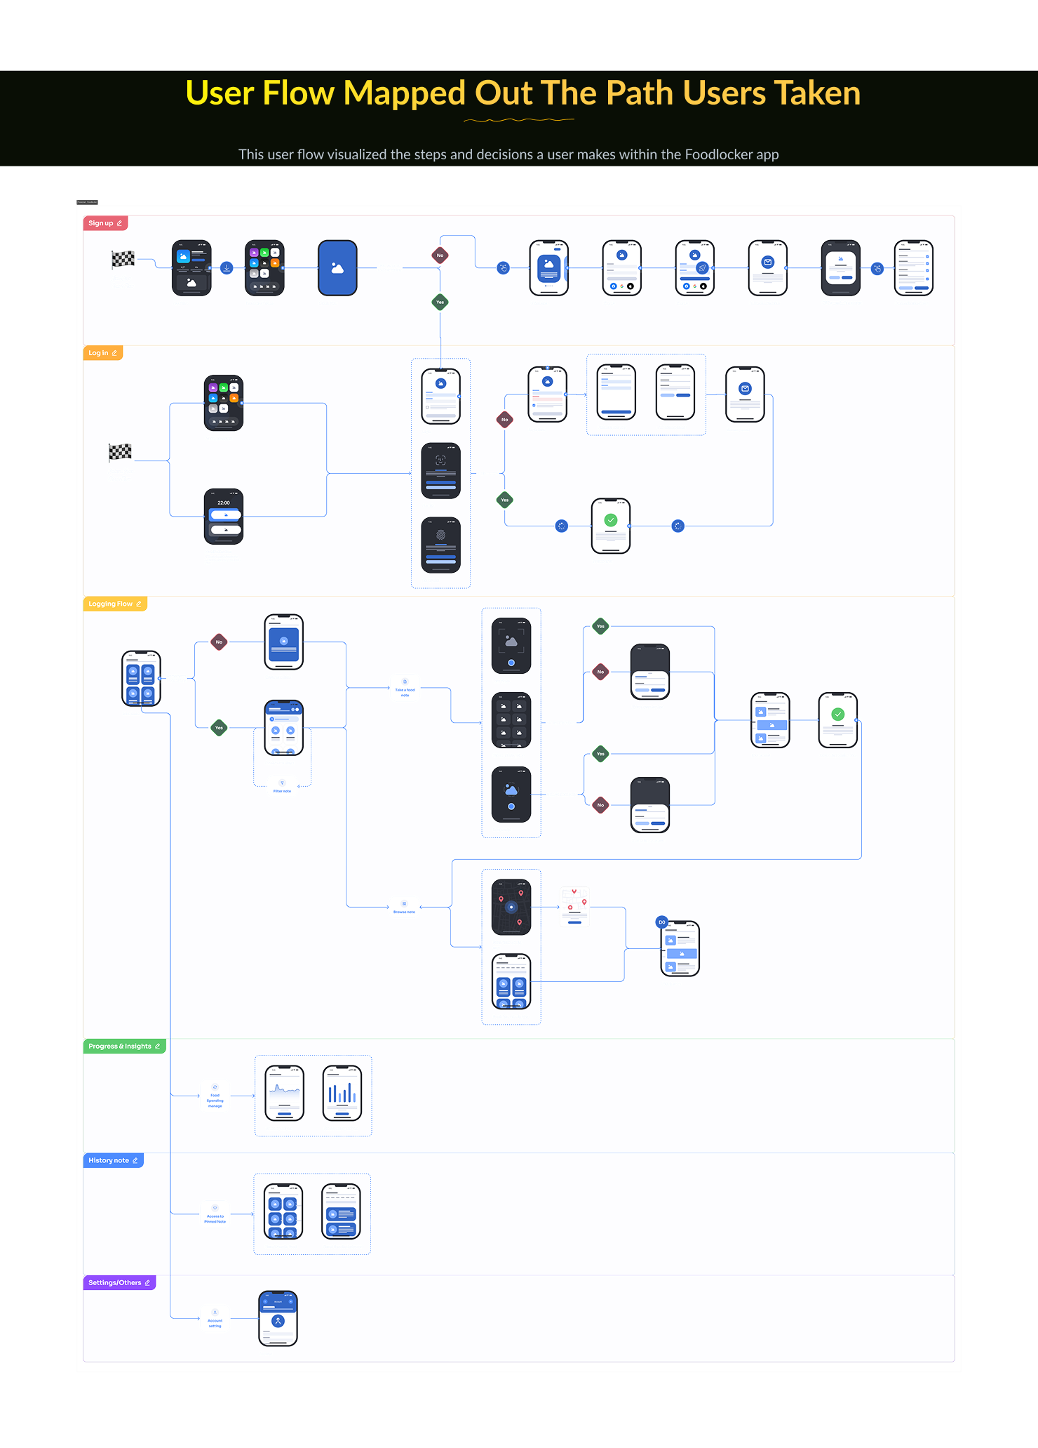Image resolution: width=1038 pixels, height=1448 pixels.
Task: Click the checkered flag in Sign up section
Action: pos(123,260)
